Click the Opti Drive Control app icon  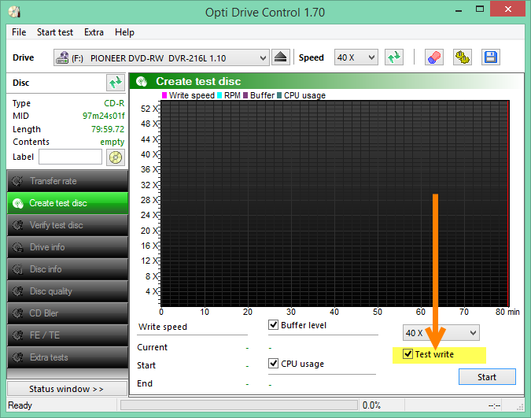(x=15, y=13)
